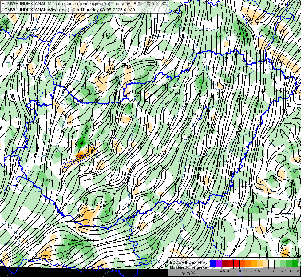Click the g/(kg*s) unit label
Screen dimensions: 301x277
188,272
